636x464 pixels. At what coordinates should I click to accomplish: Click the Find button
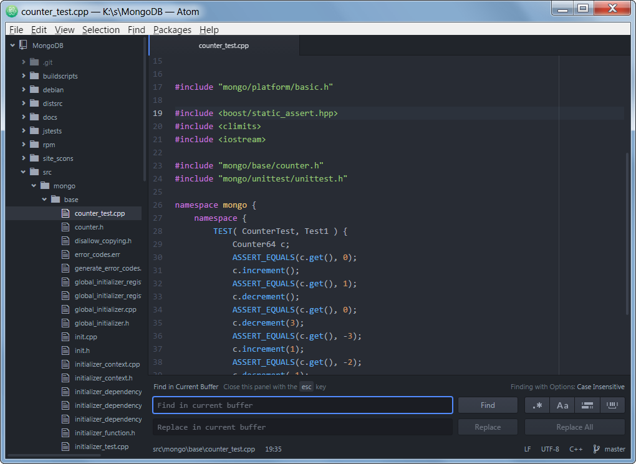(488, 405)
